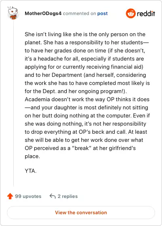
Task: Upvote with the orange arrow icon
Action: coord(10,196)
